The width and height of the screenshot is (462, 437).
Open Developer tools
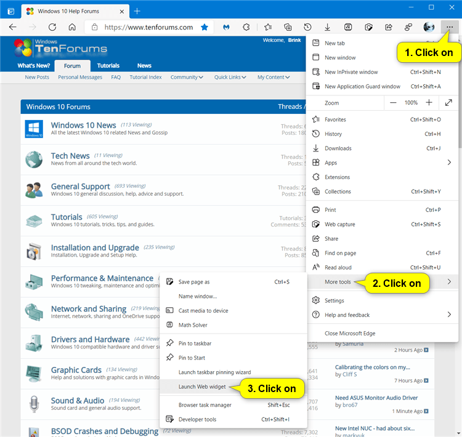(233, 420)
